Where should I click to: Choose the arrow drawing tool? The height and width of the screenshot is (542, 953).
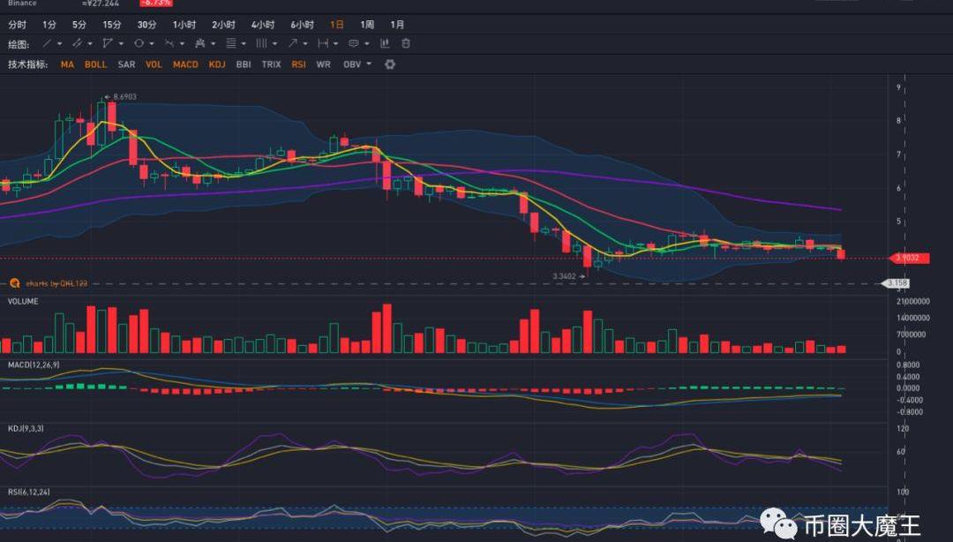coord(292,43)
